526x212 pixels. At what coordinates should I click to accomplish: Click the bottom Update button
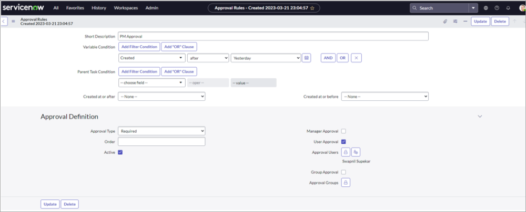click(x=50, y=204)
